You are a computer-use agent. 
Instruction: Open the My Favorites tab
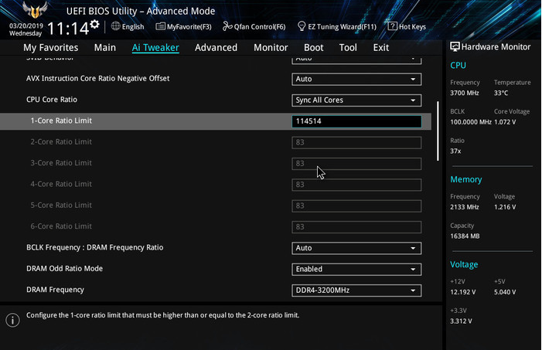[50, 47]
